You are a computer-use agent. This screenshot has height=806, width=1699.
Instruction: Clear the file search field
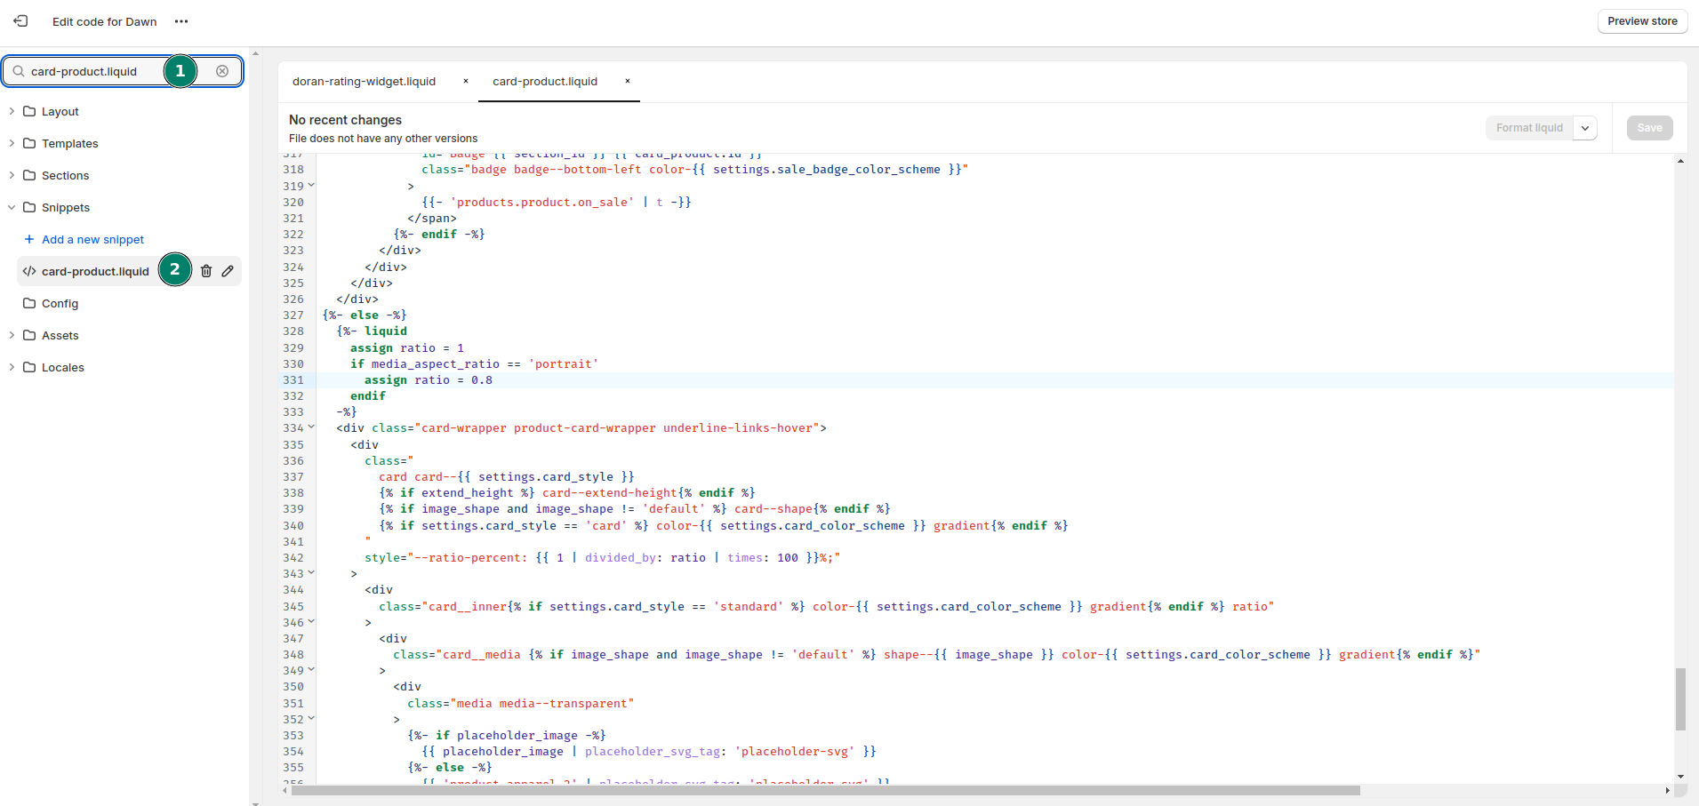222,71
